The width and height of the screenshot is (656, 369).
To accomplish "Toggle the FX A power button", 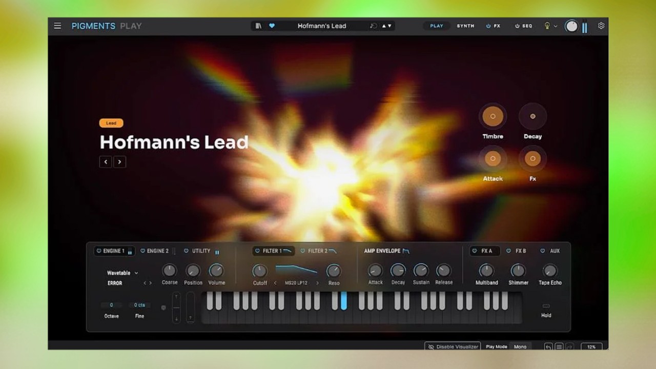I will point(474,251).
